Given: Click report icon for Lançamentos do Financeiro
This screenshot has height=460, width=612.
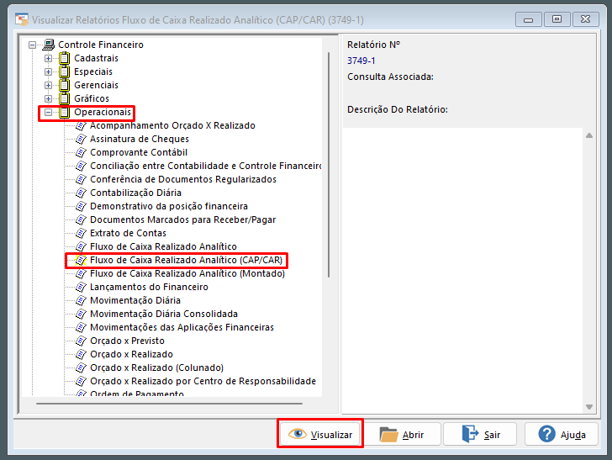Looking at the screenshot, I should (81, 288).
